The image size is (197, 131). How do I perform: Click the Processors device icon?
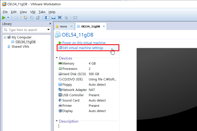click(60, 69)
